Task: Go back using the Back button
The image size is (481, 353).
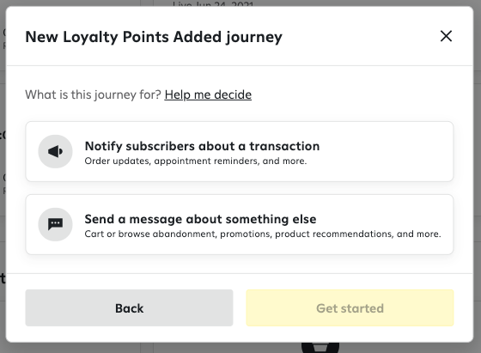Action: (x=129, y=308)
